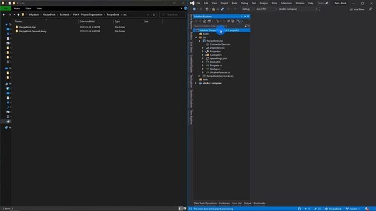Open the Help menu in Visual Studio
This screenshot has width=376, height=211.
click(x=311, y=3)
